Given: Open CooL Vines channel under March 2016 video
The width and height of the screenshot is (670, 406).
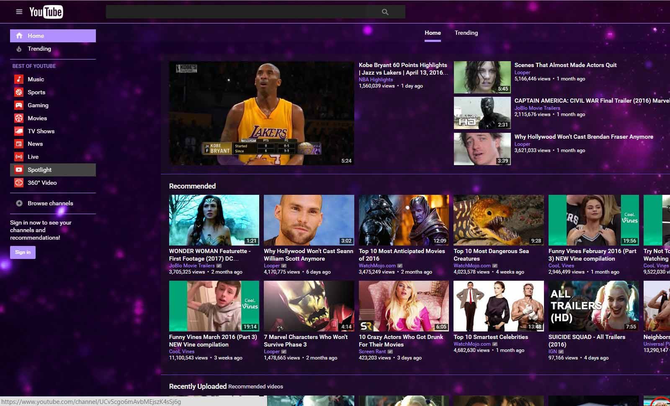Looking at the screenshot, I should coord(182,352).
